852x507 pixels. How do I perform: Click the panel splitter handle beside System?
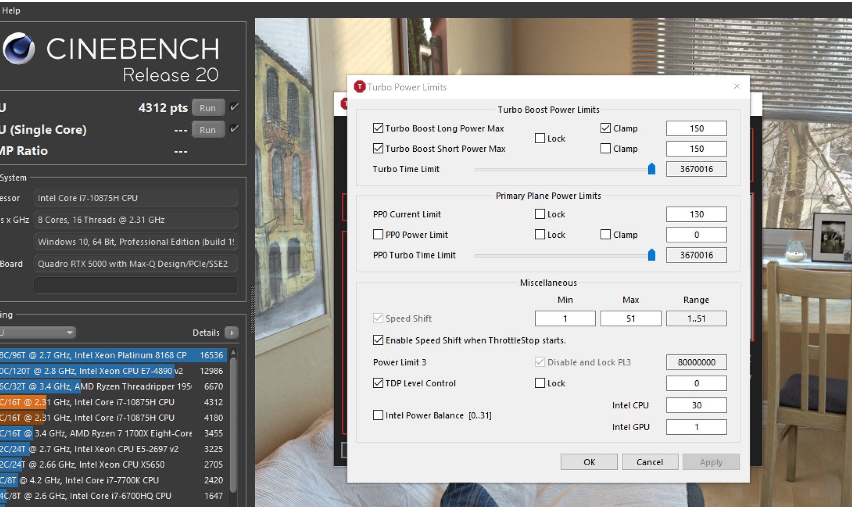click(252, 309)
